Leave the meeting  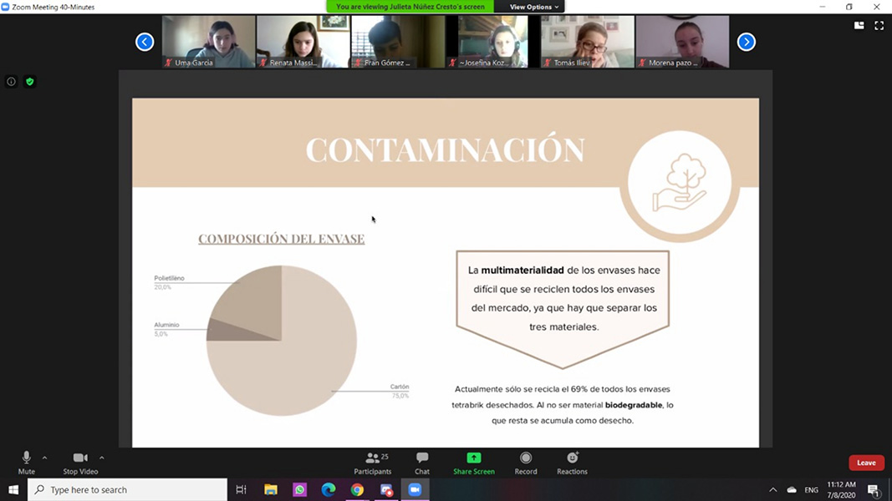coord(866,463)
